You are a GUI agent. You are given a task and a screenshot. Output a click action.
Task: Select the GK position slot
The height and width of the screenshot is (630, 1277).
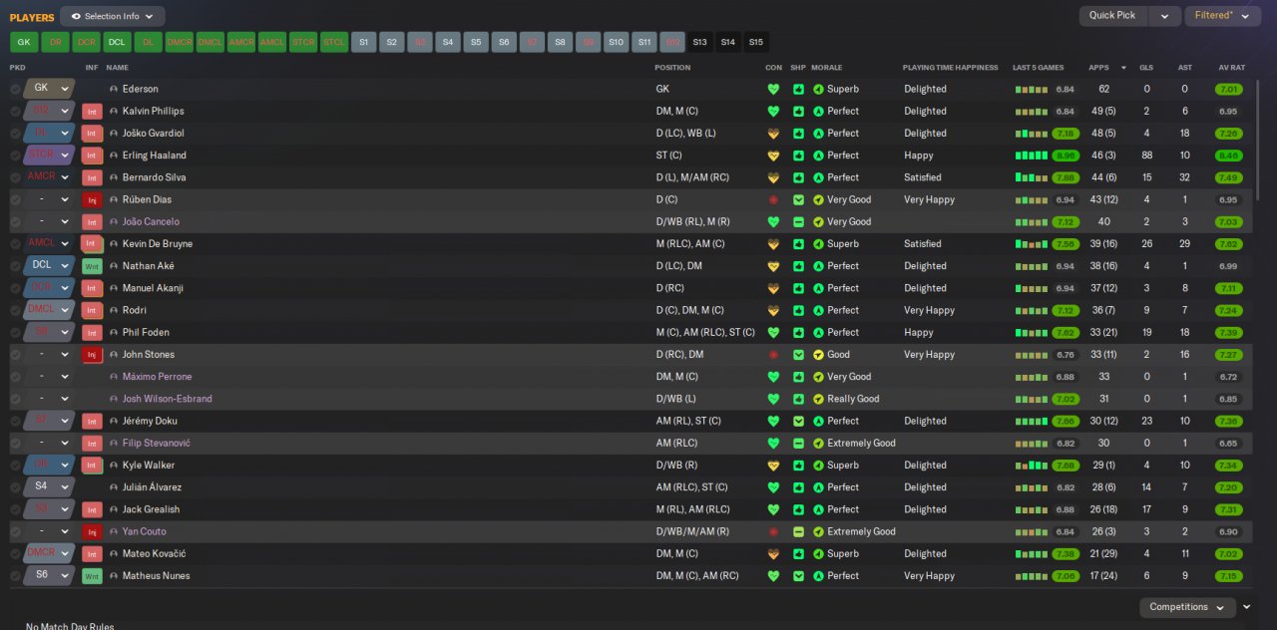[24, 42]
